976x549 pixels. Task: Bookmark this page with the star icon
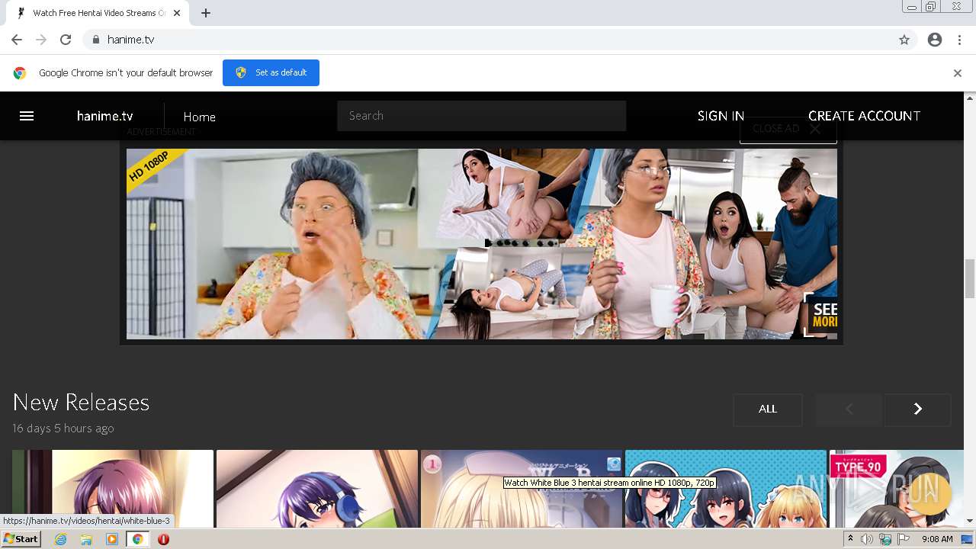point(904,40)
